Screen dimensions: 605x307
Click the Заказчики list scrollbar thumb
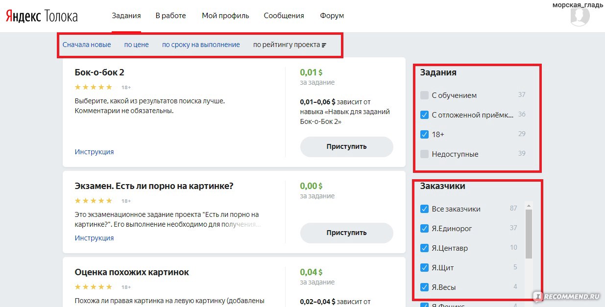pos(529,234)
